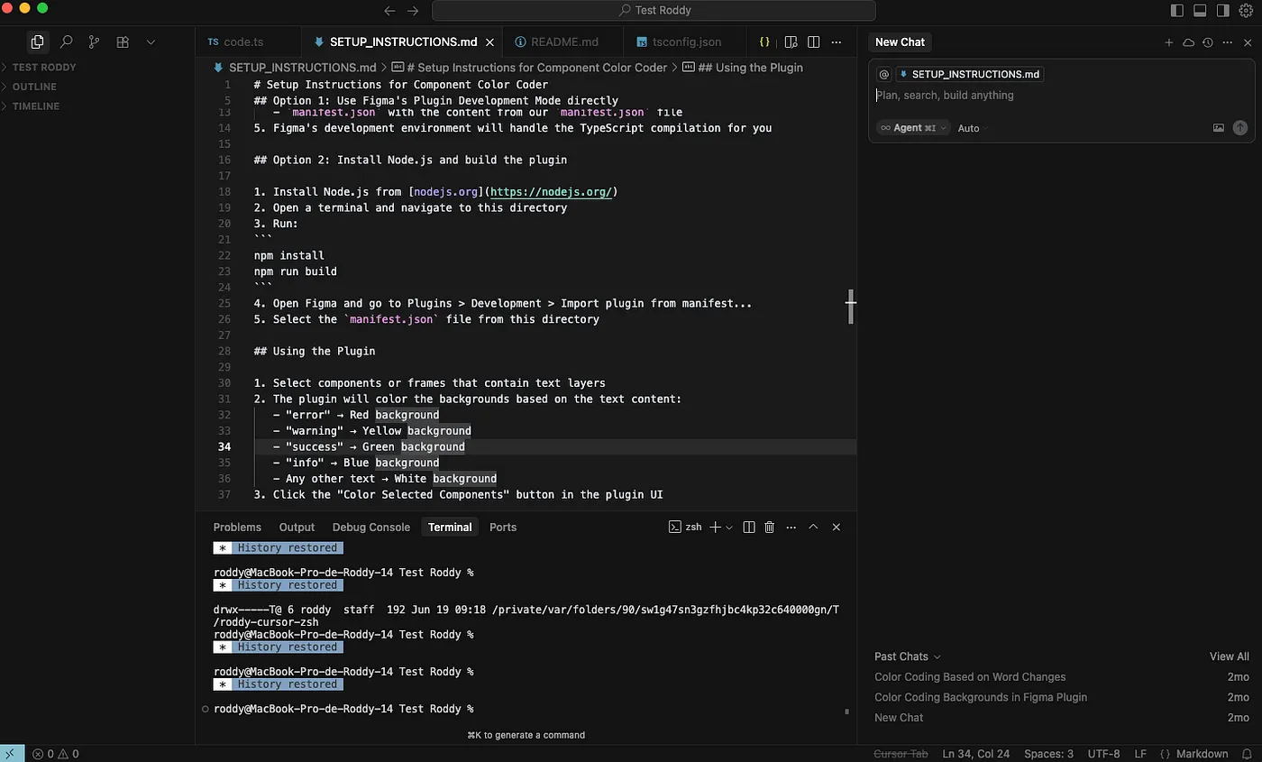Close the terminal panel X button
Image resolution: width=1262 pixels, height=762 pixels.
click(x=836, y=527)
